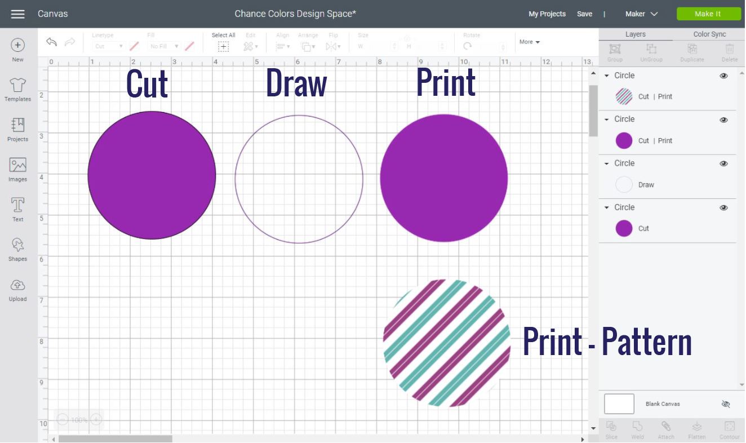Collapse the bottom Cut Circle layer
This screenshot has height=443, width=746.
tap(607, 207)
